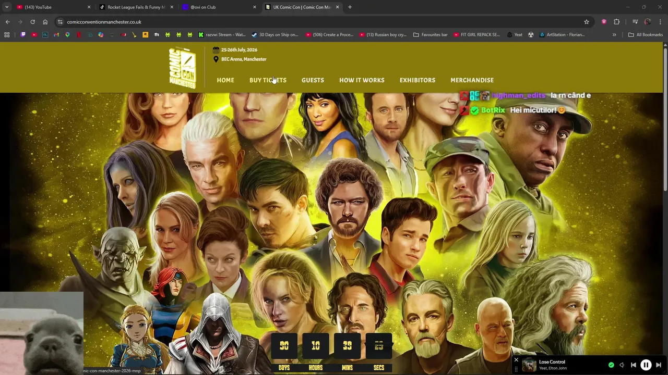
Task: Open the Extensions puzzle icon
Action: (617, 22)
